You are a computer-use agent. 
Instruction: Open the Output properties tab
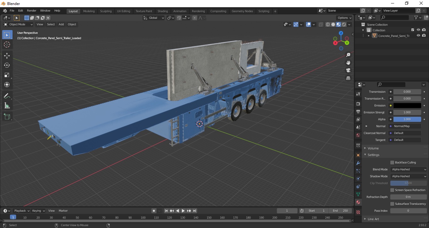click(x=358, y=111)
